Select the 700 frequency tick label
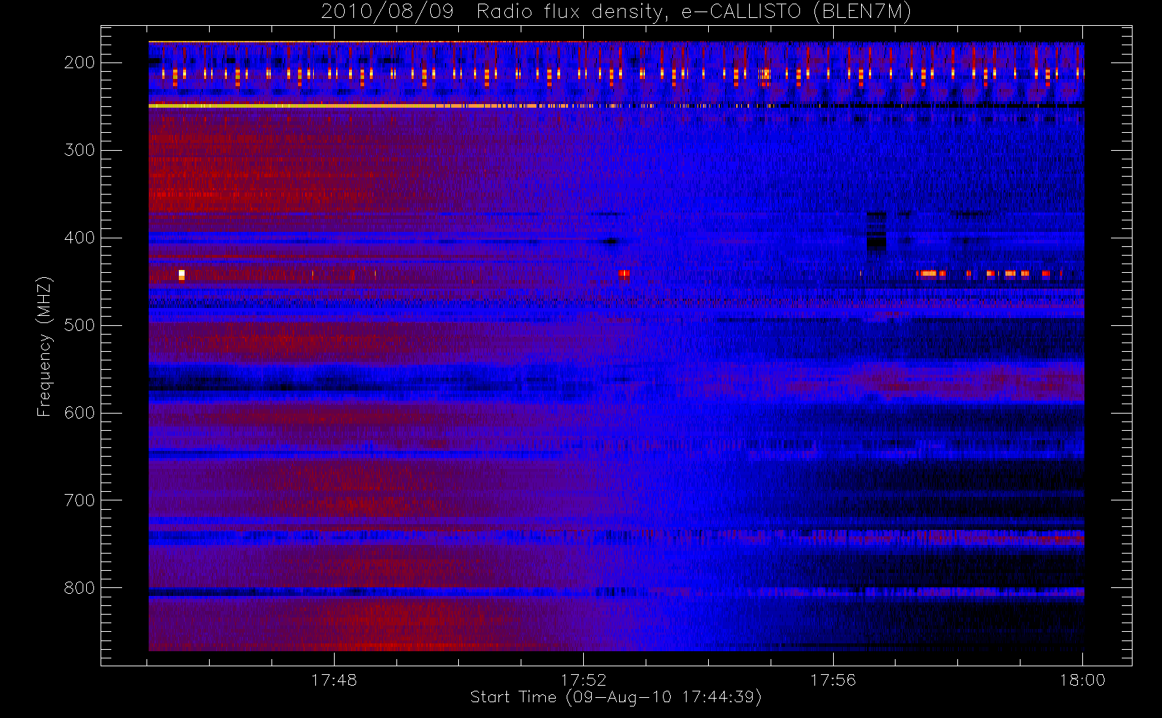The height and width of the screenshot is (718, 1162). pyautogui.click(x=80, y=500)
